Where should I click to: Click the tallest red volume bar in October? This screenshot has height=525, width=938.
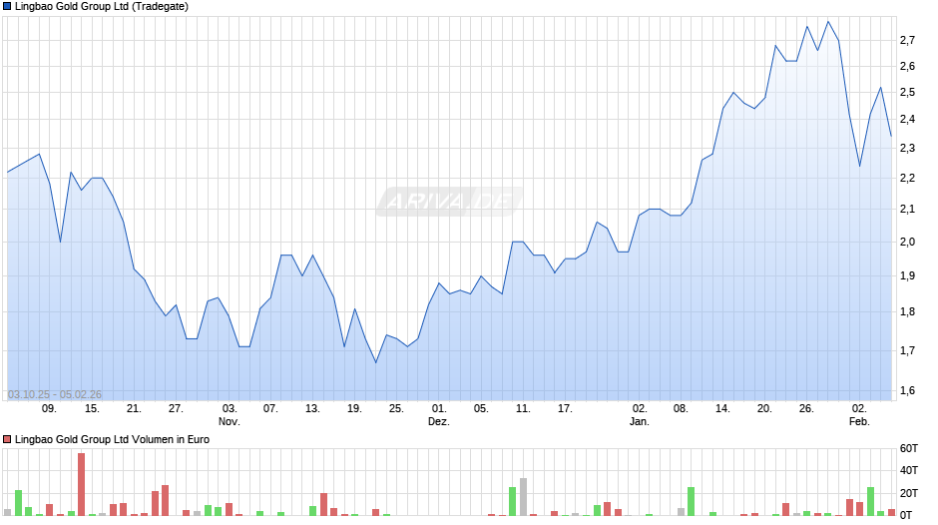(x=82, y=484)
